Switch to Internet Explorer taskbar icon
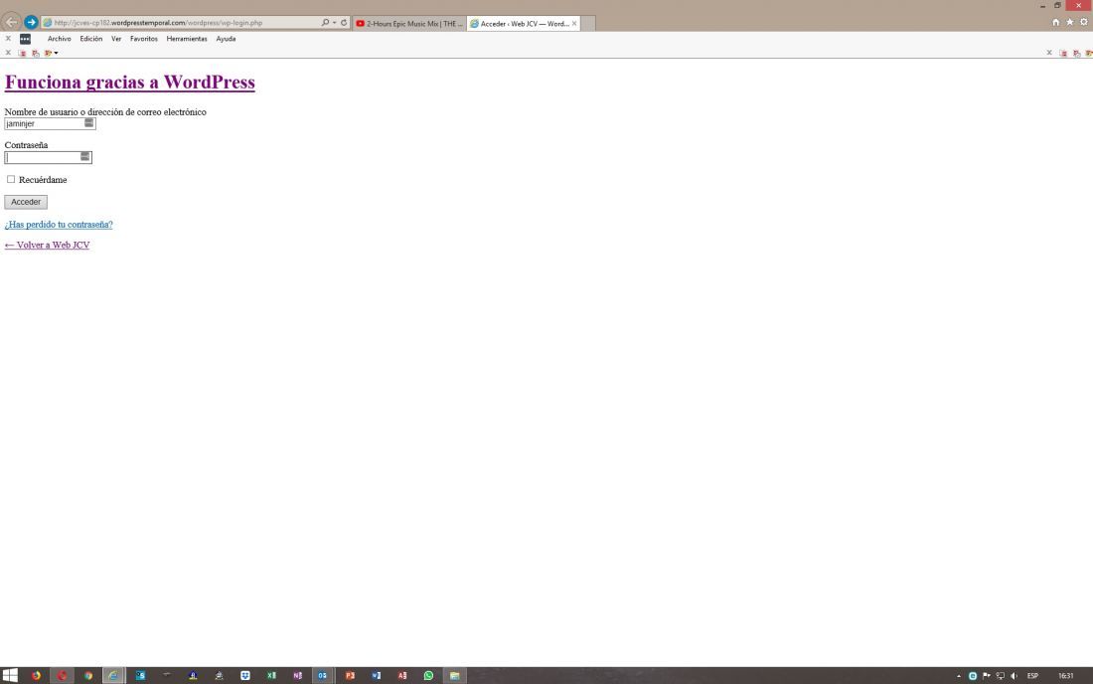 pyautogui.click(x=113, y=675)
